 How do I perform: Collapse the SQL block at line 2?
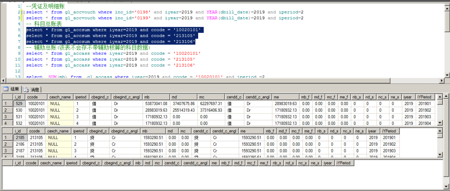point(23,12)
